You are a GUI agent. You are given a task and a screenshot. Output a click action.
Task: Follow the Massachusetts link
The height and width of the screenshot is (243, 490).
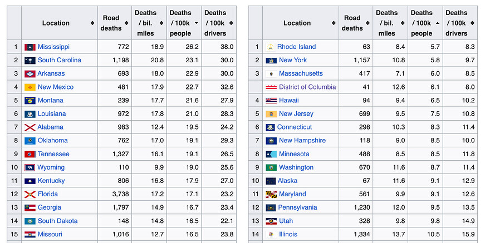(301, 73)
